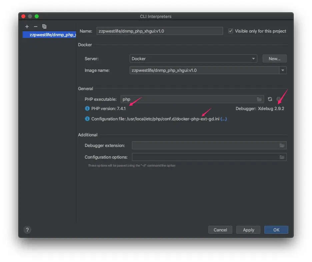Focus the Image name text field
Viewport: 312px width, 262px height.
tap(204, 70)
